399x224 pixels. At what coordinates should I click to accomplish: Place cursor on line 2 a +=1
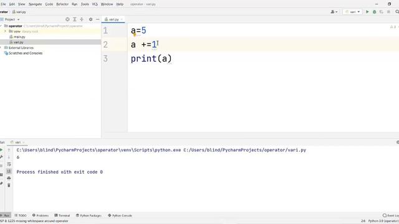click(x=143, y=45)
